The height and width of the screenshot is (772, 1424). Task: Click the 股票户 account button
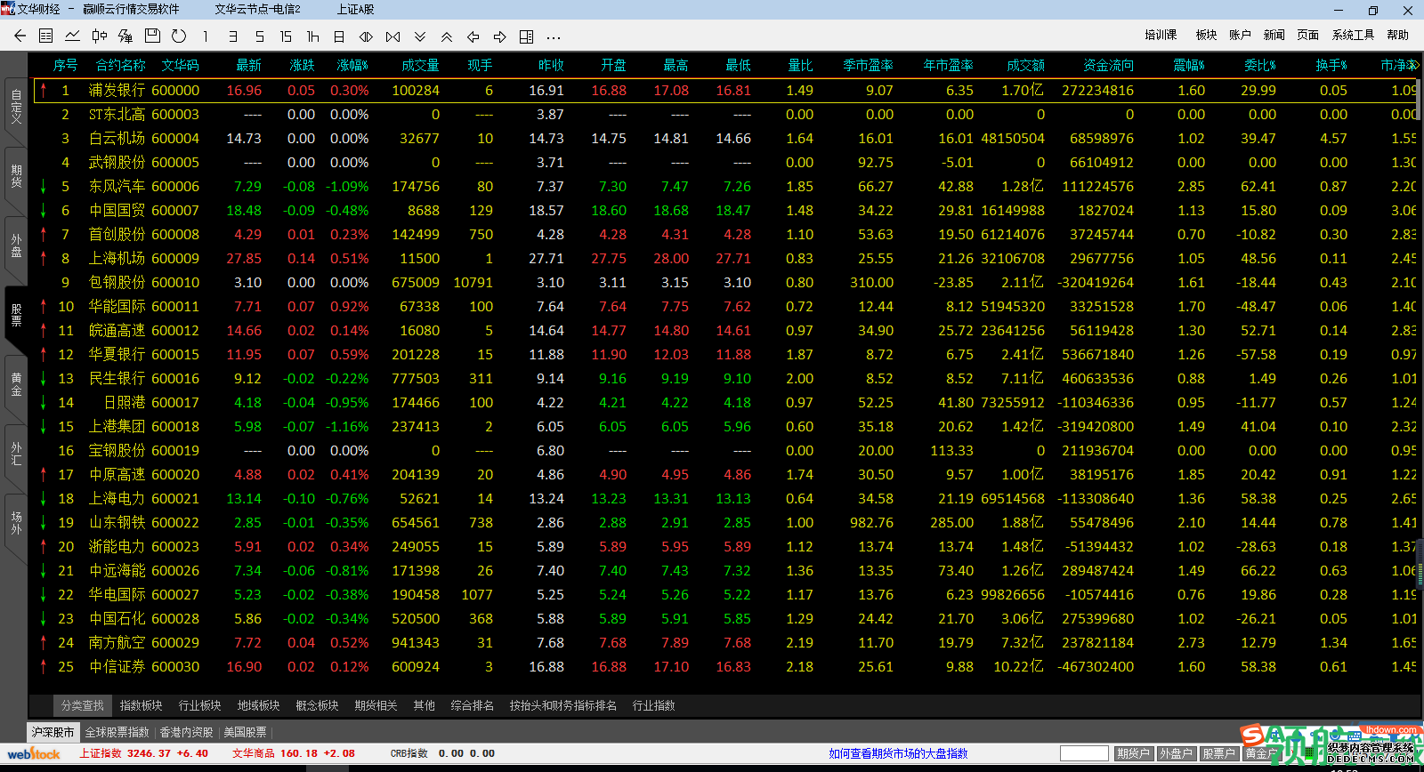[1218, 753]
